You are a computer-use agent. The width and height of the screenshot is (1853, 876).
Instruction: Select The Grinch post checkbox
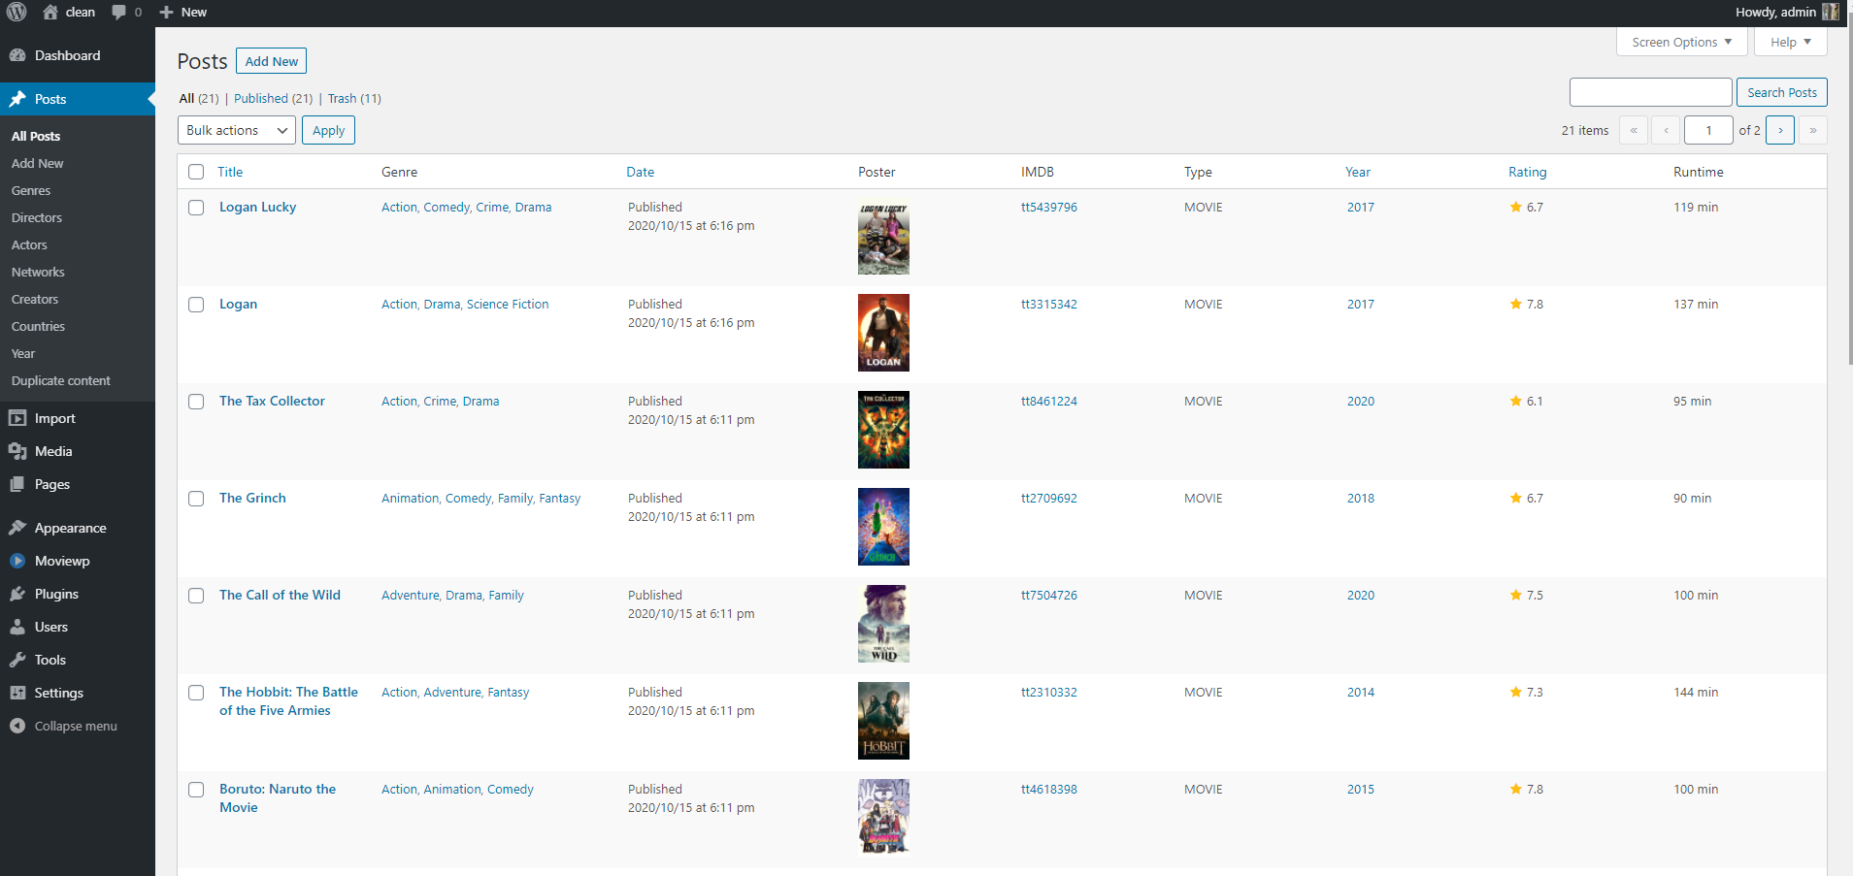[x=196, y=499]
